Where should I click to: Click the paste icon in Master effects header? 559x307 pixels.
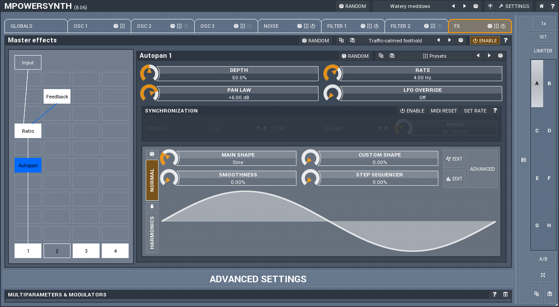point(352,40)
